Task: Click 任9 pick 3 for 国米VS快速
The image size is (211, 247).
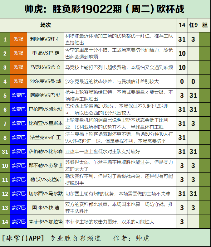Action: tap(193, 208)
